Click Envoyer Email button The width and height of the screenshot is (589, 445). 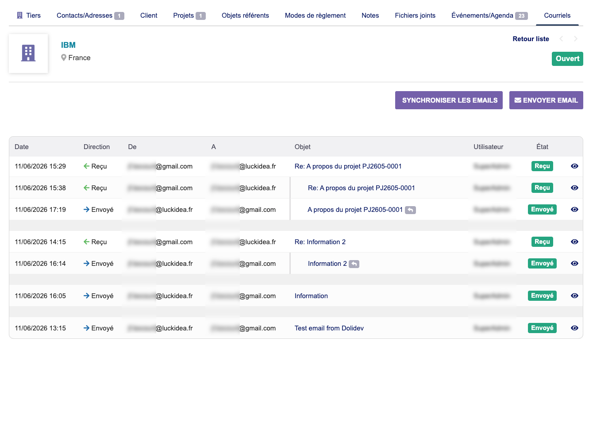pyautogui.click(x=546, y=100)
